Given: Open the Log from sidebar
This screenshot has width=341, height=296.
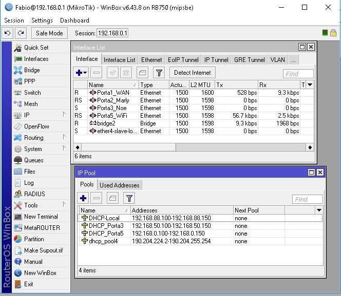Looking at the screenshot, I should pyautogui.click(x=41, y=183).
